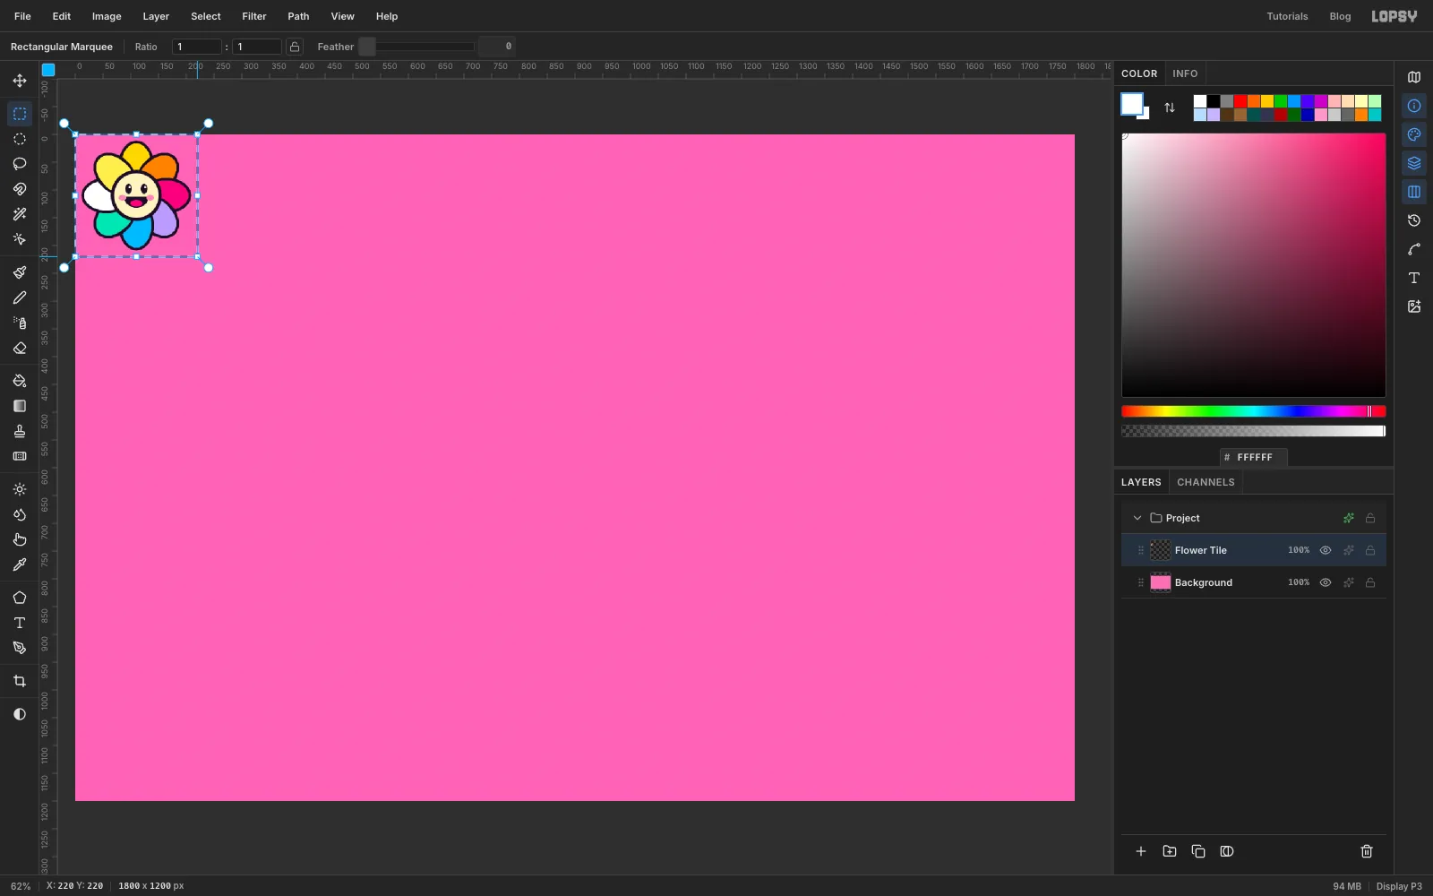Viewport: 1433px width, 896px height.
Task: Open the Filter menu
Action: pos(254,16)
